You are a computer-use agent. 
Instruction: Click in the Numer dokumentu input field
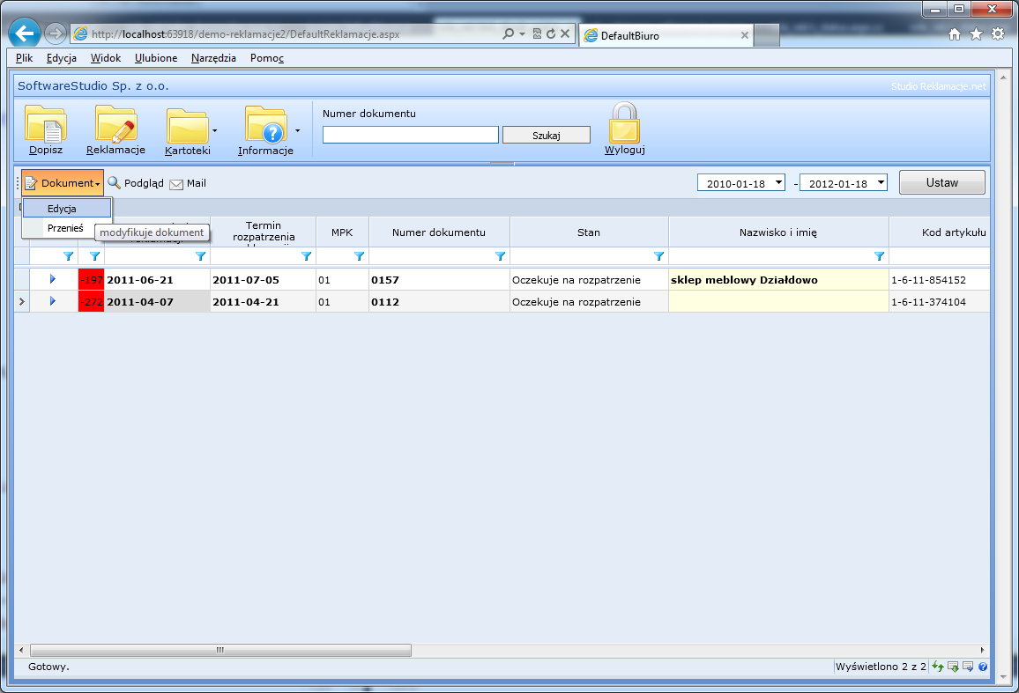411,135
